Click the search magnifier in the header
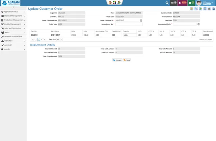216x141 pixels. click(x=167, y=3)
